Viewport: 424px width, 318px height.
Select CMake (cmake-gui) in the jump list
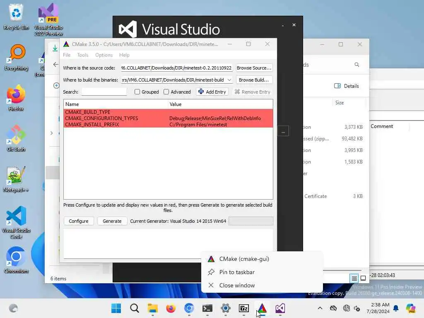click(x=262, y=259)
